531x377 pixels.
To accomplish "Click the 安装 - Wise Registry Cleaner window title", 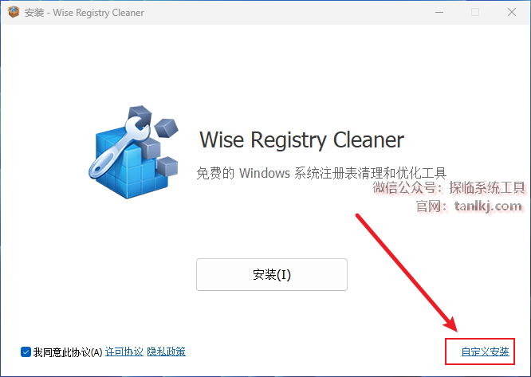I will (x=85, y=13).
